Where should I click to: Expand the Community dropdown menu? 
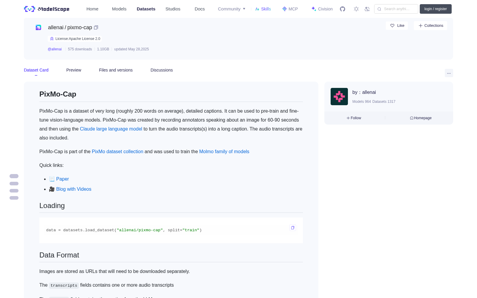pyautogui.click(x=232, y=9)
